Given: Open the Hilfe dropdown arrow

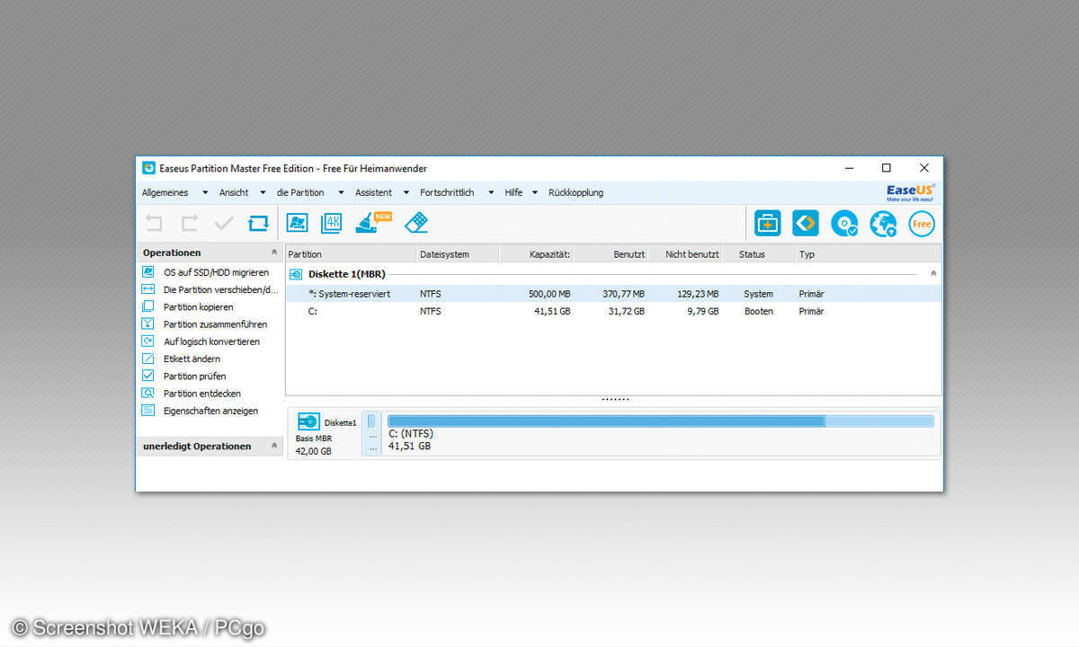Looking at the screenshot, I should 535,193.
